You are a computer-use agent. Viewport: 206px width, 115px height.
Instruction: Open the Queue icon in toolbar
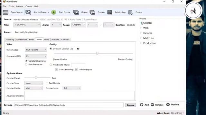coord(76,12)
